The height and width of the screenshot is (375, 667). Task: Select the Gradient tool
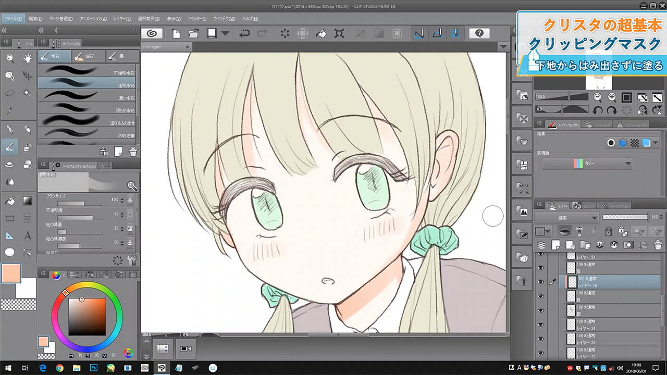coord(27,201)
